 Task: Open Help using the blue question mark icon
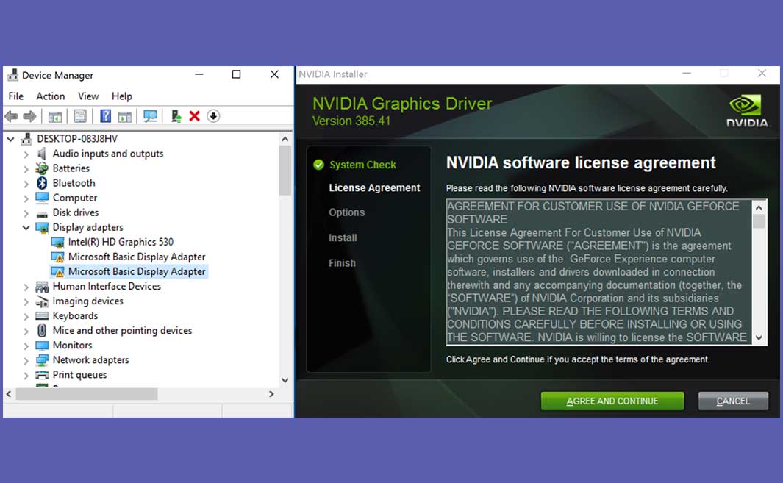pyautogui.click(x=107, y=115)
